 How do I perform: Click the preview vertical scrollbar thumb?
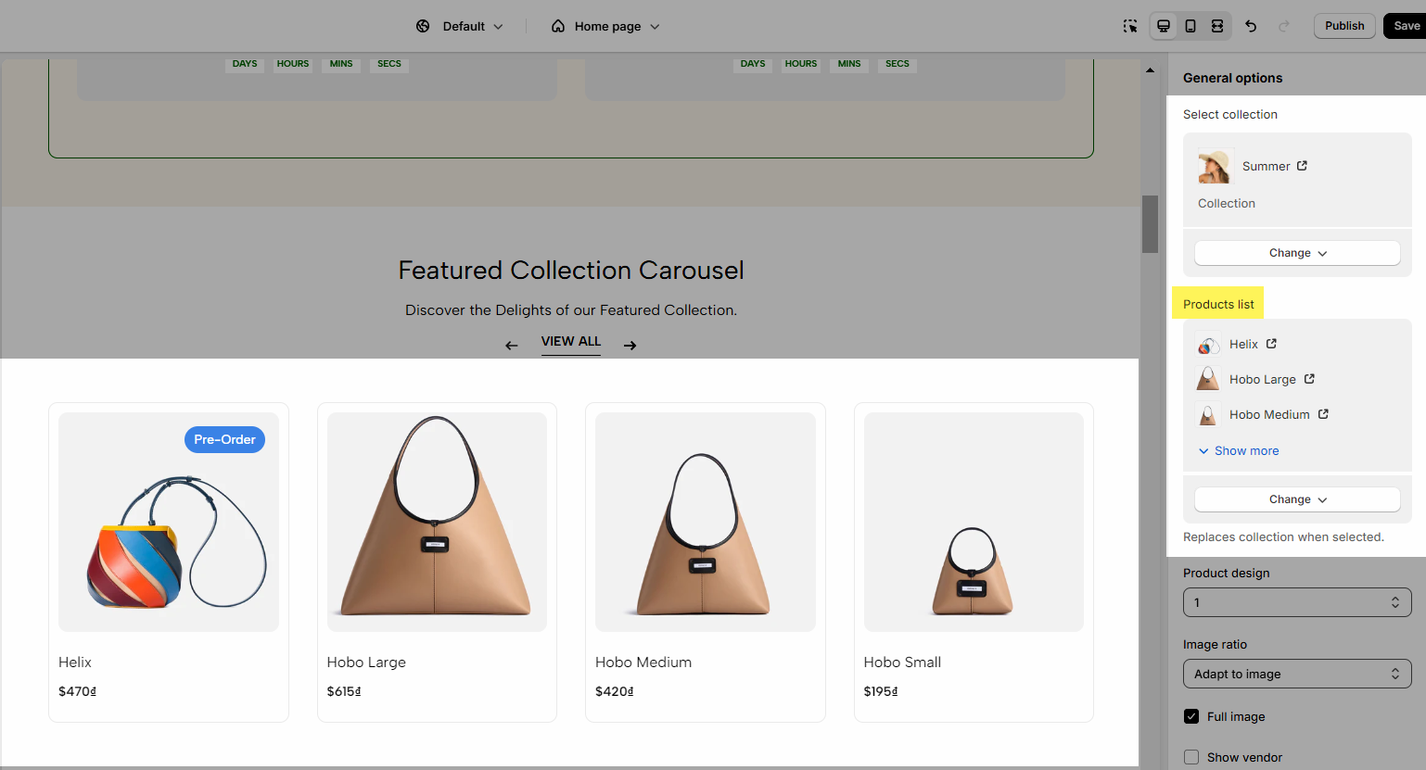(1150, 223)
